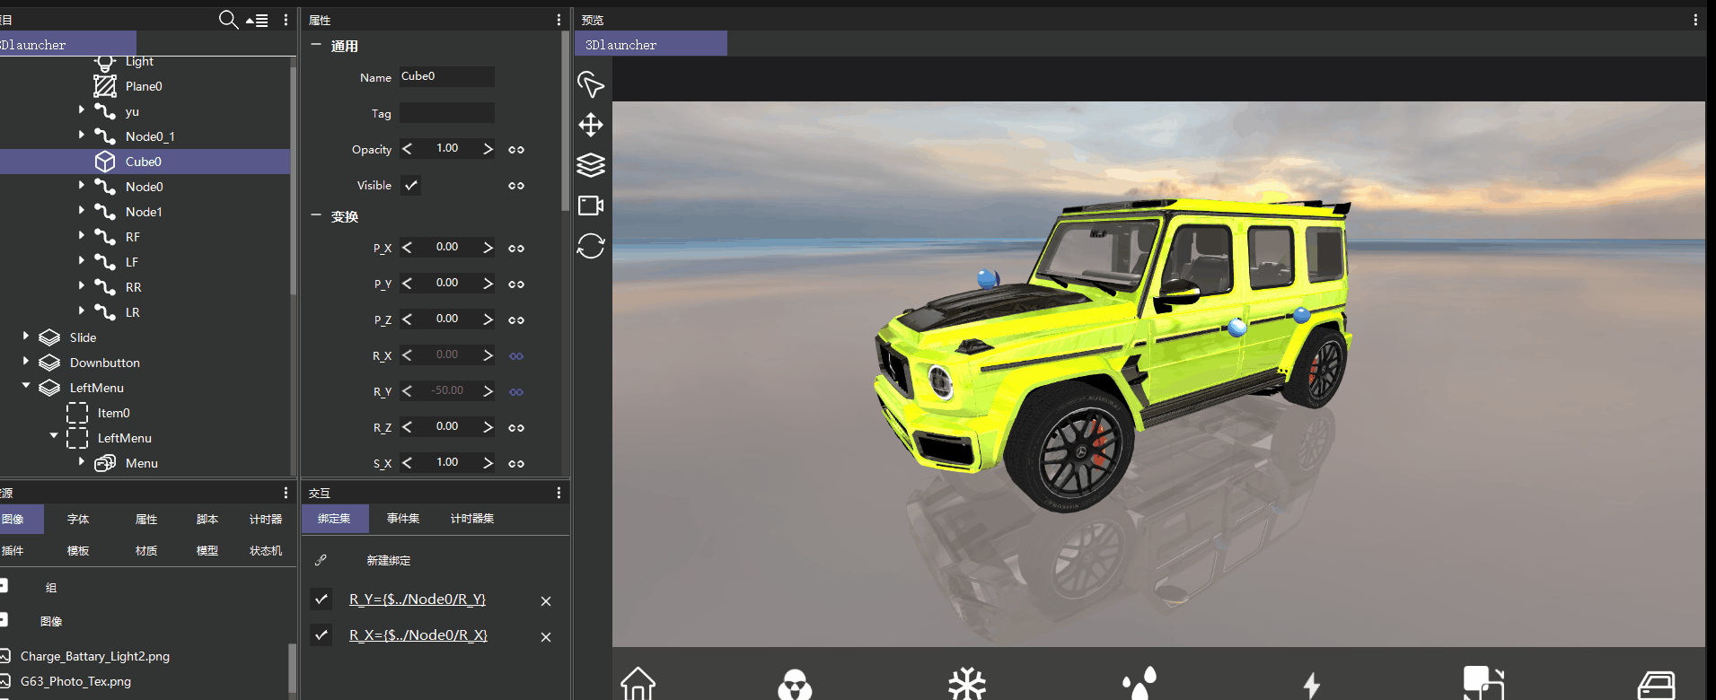This screenshot has width=1716, height=700.
Task: Toggle the Visible checkbox
Action: point(410,186)
